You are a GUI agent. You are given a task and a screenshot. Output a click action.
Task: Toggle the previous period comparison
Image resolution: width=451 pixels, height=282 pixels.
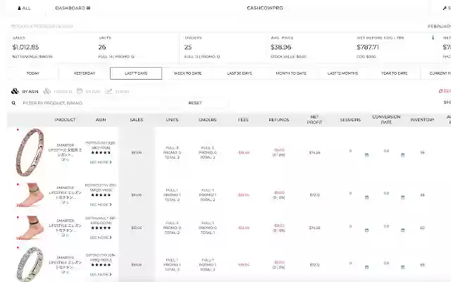42,27
